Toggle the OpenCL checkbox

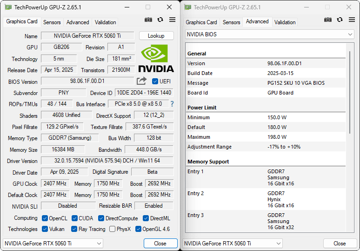(x=45, y=218)
